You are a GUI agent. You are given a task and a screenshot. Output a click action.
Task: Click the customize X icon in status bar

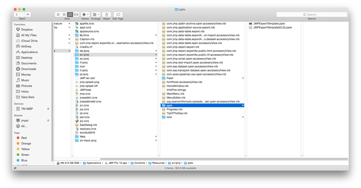15,168
